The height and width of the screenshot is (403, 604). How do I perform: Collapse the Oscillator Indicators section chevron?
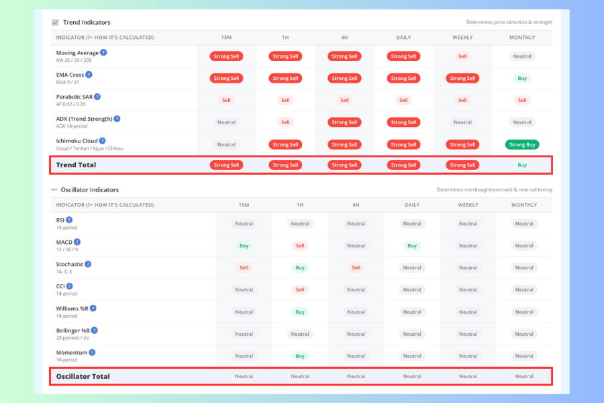point(54,189)
